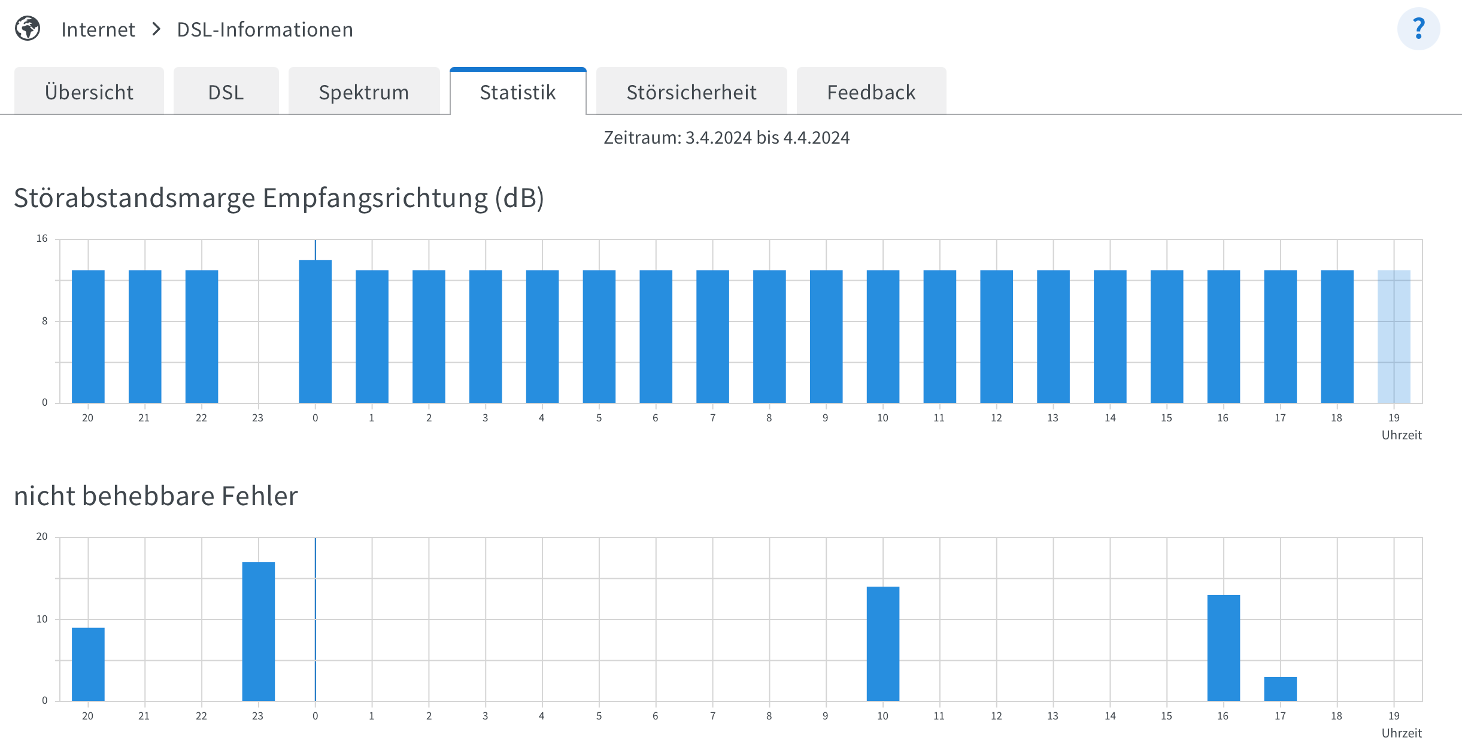Image resolution: width=1462 pixels, height=753 pixels.
Task: Open the Spektrum tab
Action: (364, 92)
